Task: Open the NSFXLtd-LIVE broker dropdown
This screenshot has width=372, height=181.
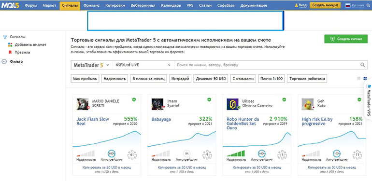Action: (143, 65)
